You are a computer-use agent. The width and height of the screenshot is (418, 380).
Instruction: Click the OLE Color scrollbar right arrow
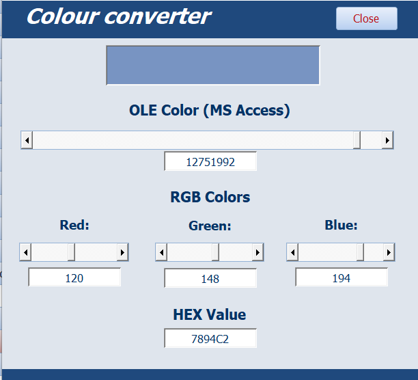[x=387, y=140]
